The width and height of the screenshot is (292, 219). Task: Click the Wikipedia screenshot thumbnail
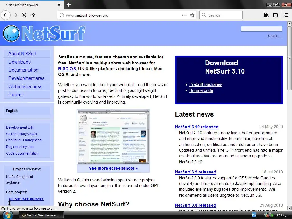[x=113, y=137]
